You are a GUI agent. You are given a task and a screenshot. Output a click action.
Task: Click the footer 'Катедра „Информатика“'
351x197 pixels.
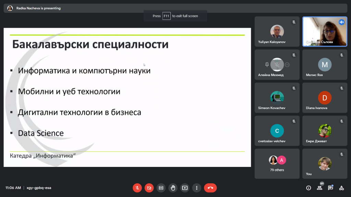[x=43, y=156]
